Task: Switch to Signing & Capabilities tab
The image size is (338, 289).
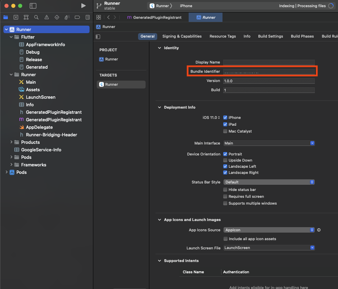Action: tap(182, 37)
